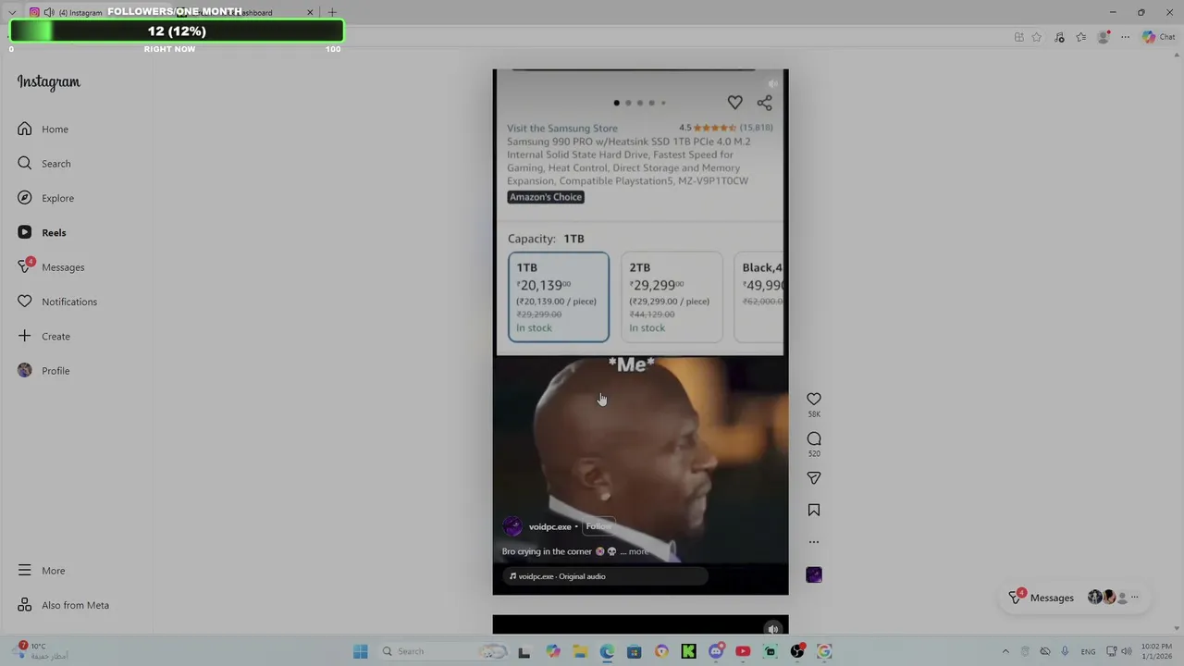Open Copilot Chat in browser toolbar

pyautogui.click(x=1158, y=37)
